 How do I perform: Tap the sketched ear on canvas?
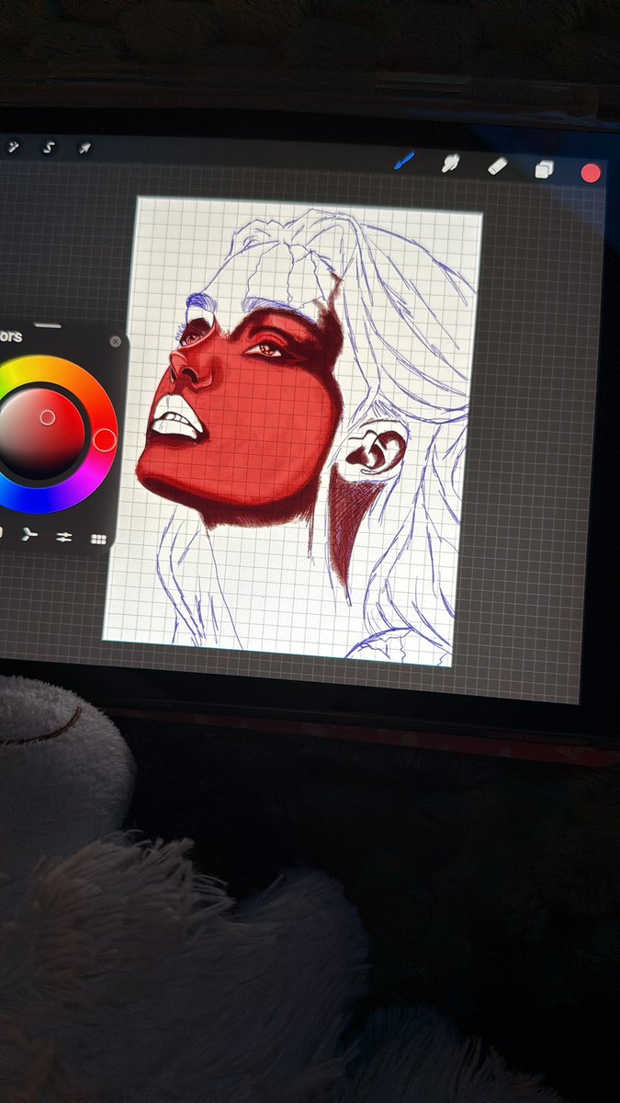pos(377,450)
